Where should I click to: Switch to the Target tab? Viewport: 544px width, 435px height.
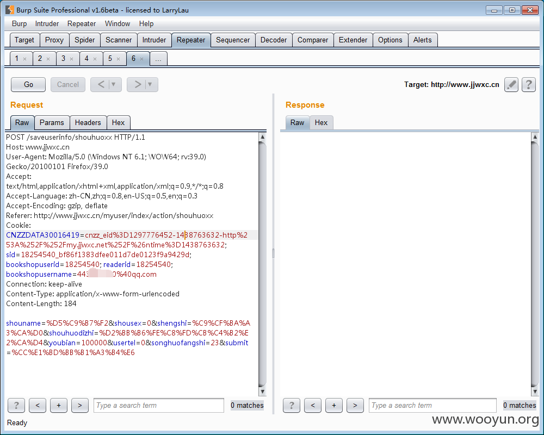pos(24,40)
